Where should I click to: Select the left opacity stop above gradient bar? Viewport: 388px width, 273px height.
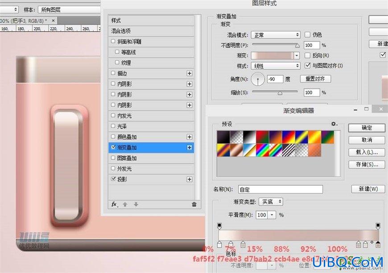219,226
